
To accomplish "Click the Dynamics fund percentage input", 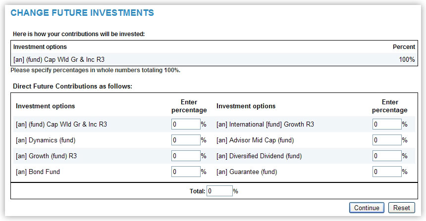I will [x=186, y=140].
